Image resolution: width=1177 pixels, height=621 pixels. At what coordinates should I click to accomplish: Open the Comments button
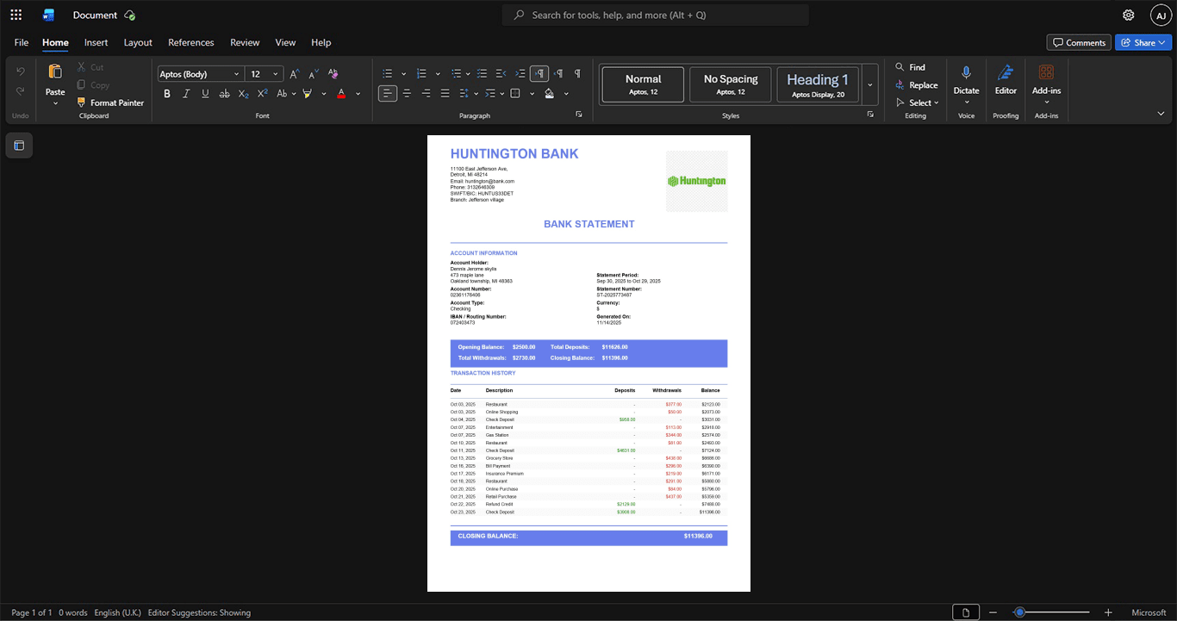coord(1079,42)
